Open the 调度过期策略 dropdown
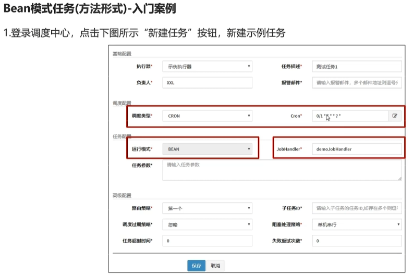 tap(207, 224)
